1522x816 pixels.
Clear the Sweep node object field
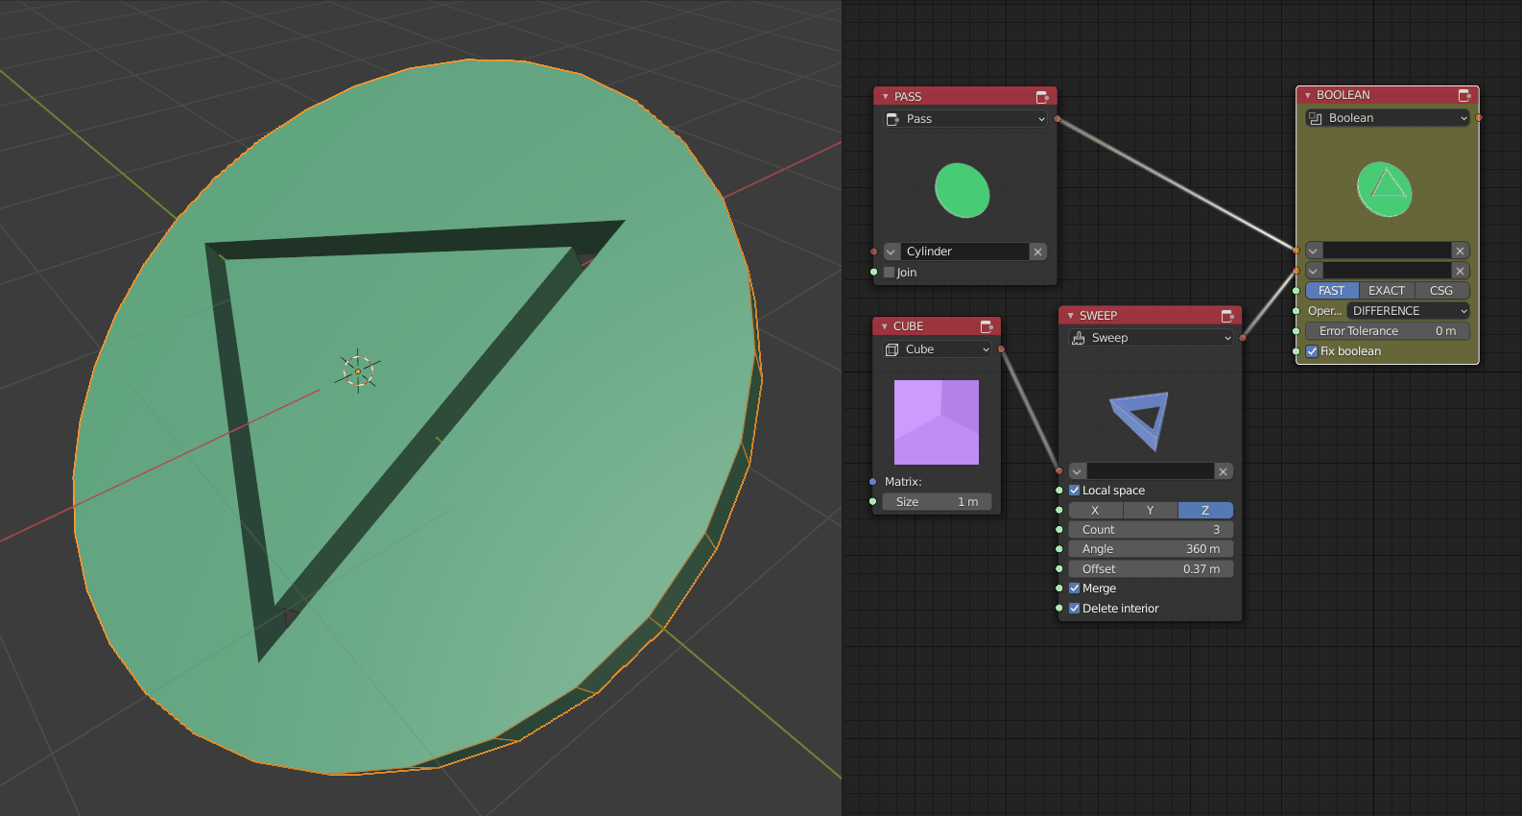[x=1223, y=471]
